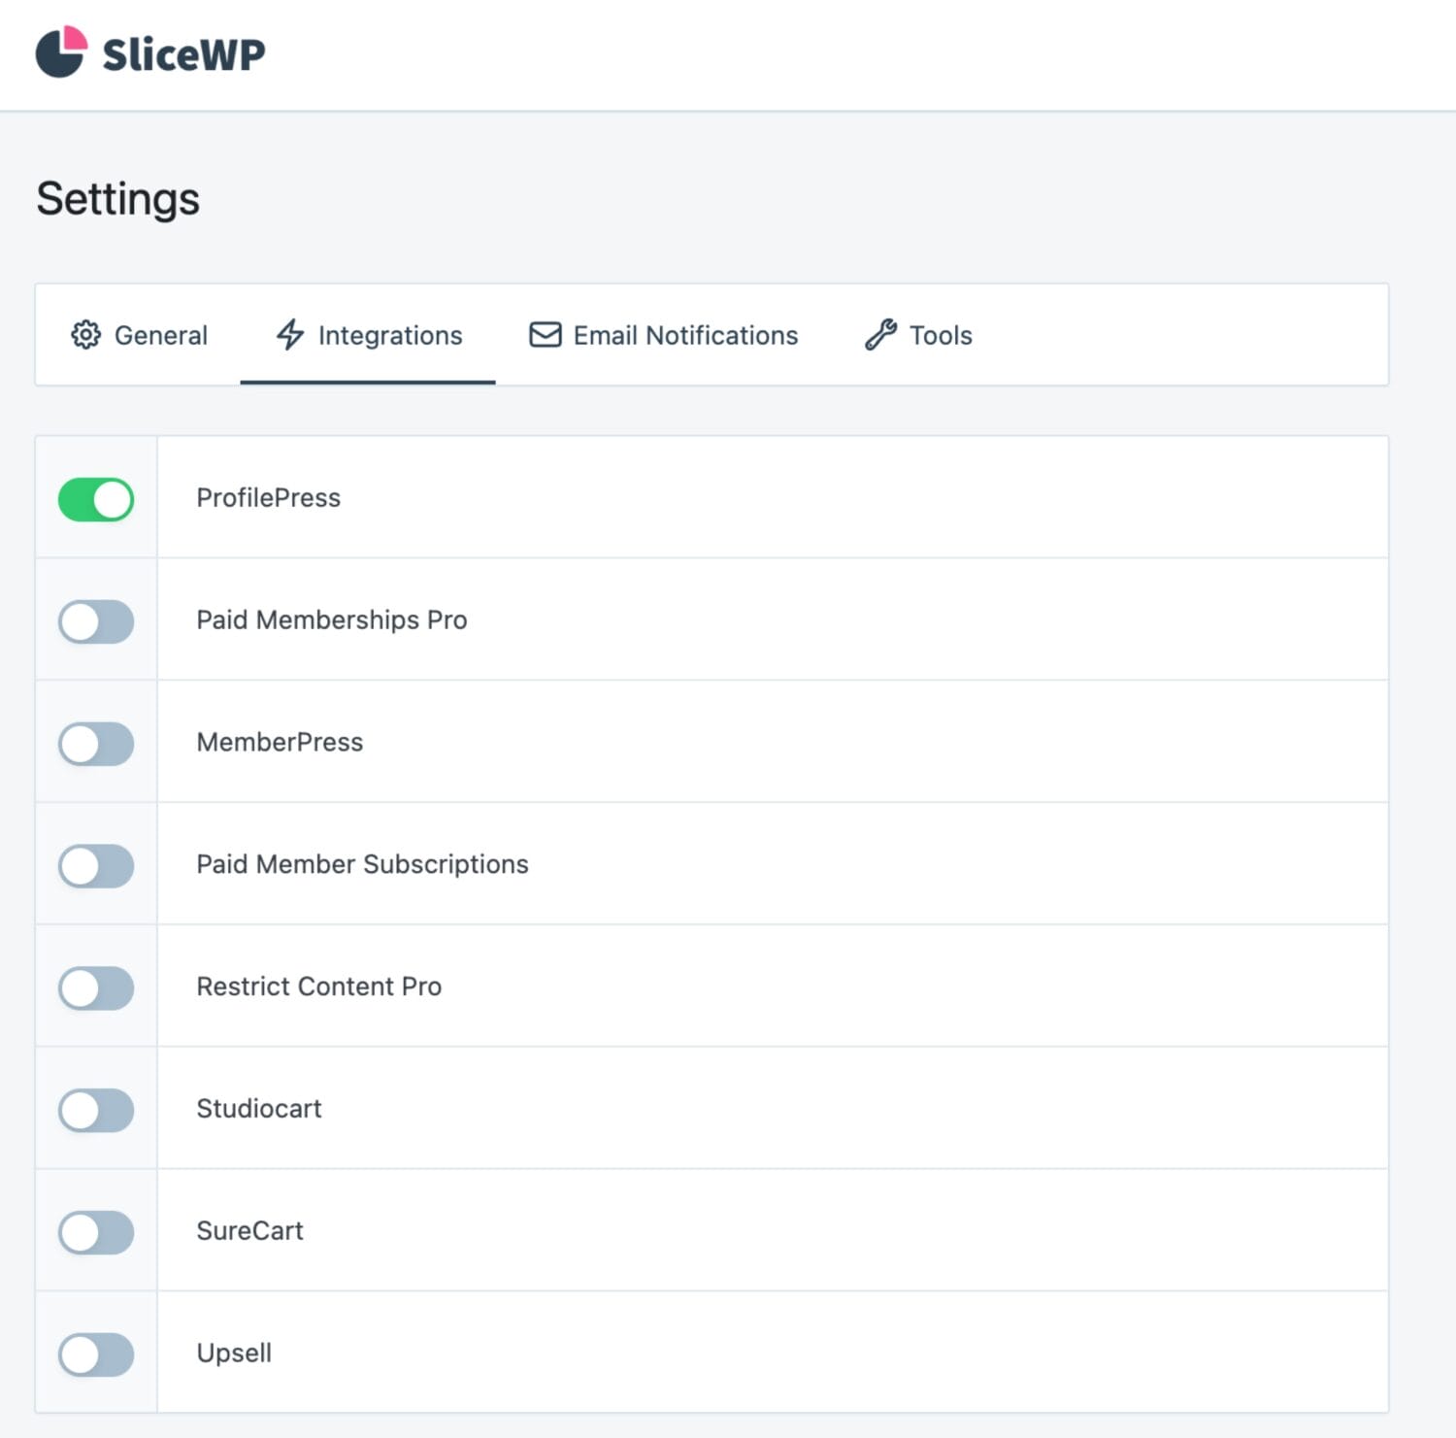Image resolution: width=1456 pixels, height=1438 pixels.
Task: Select the Integrations tab label
Action: 390,335
